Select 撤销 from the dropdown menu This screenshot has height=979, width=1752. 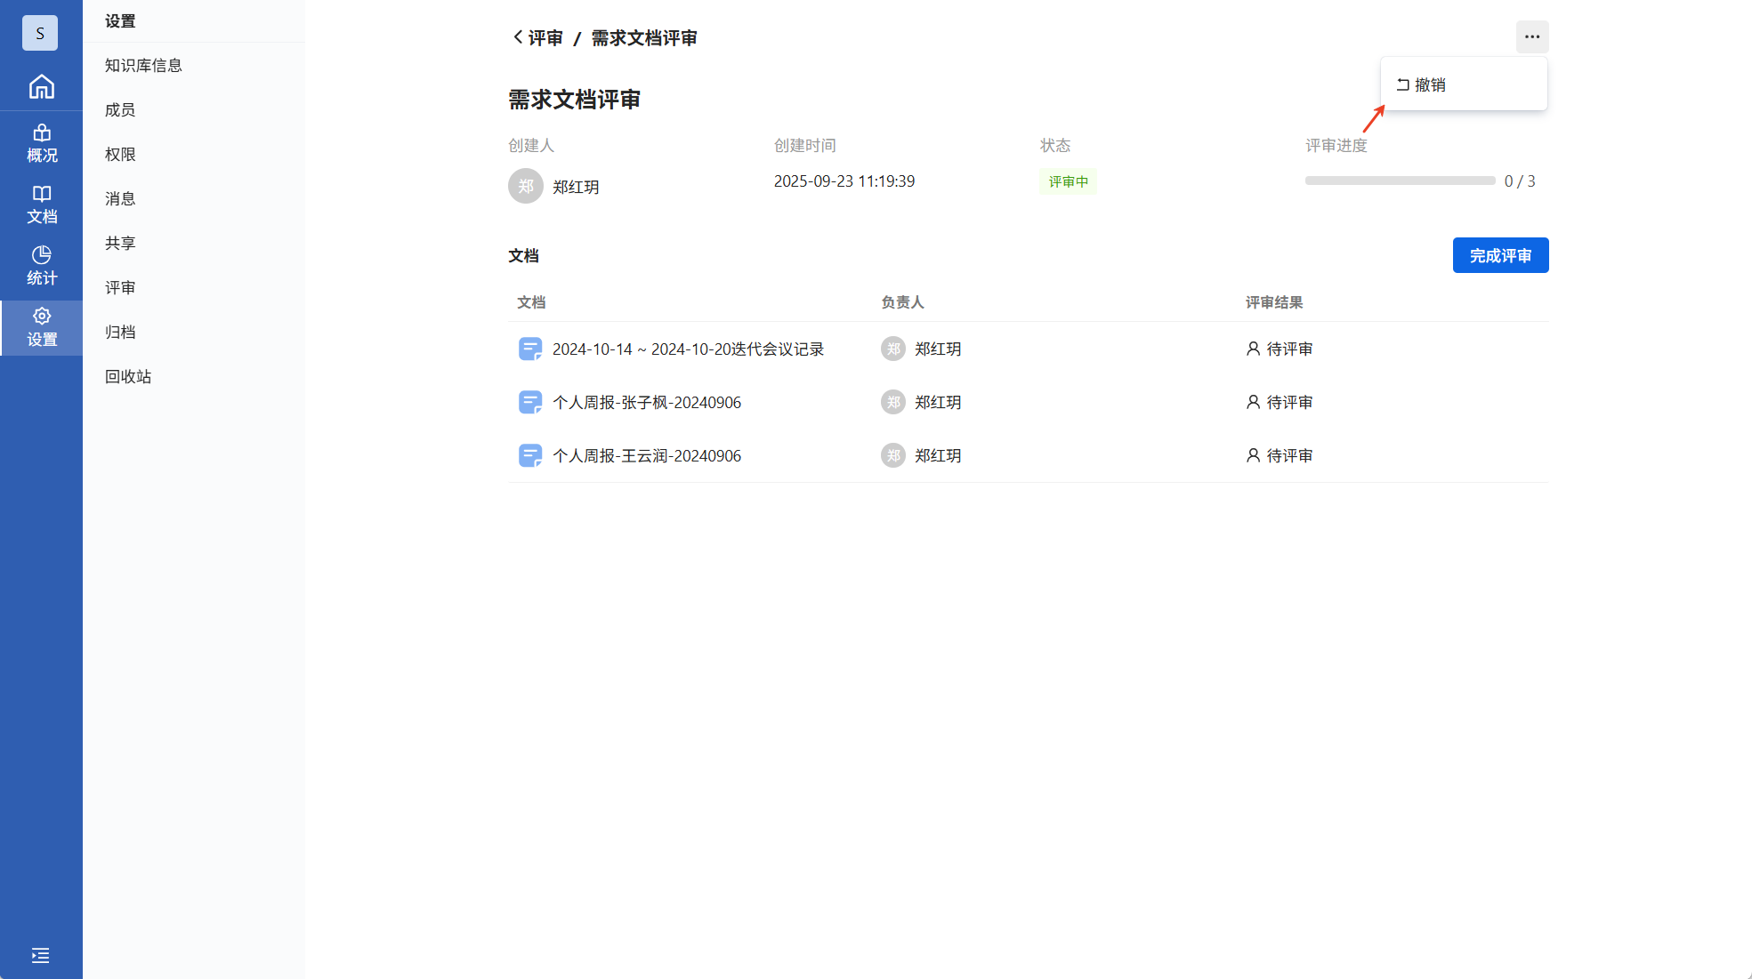click(x=1430, y=85)
